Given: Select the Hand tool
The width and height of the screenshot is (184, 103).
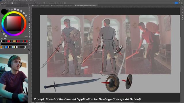Looking at the screenshot, I should pyautogui.click(x=29, y=43).
